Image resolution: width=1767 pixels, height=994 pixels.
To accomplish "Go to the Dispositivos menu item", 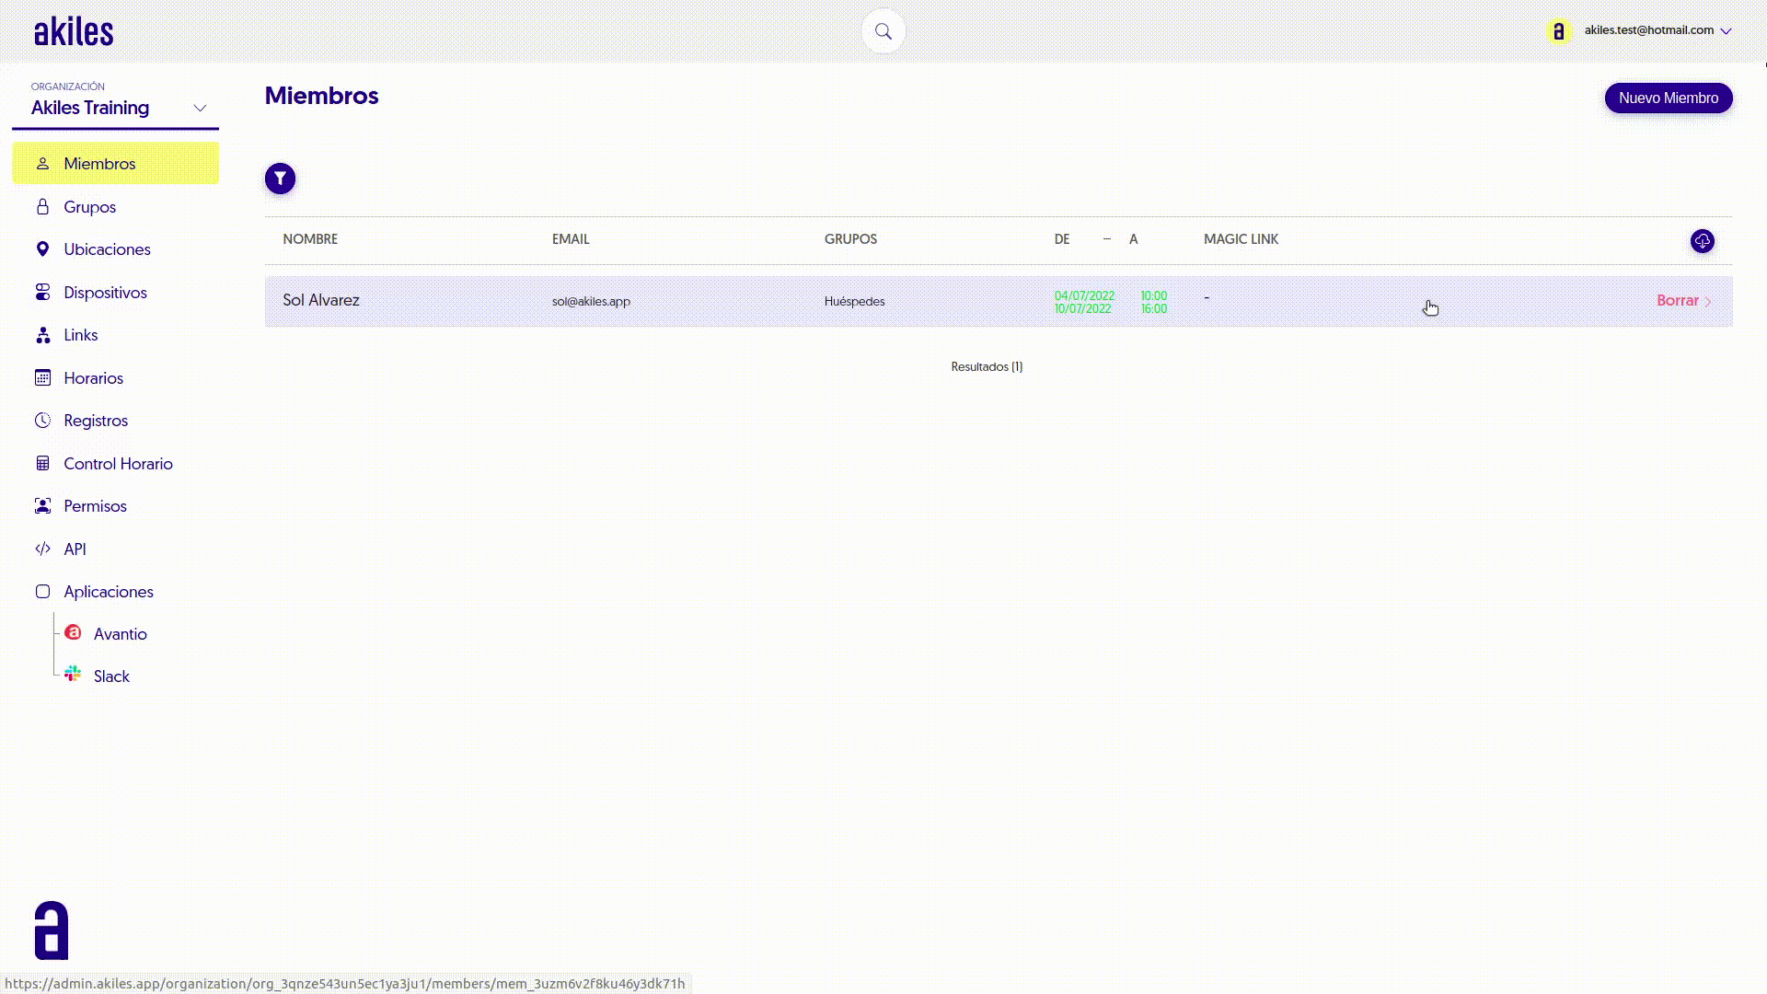I will (x=105, y=293).
